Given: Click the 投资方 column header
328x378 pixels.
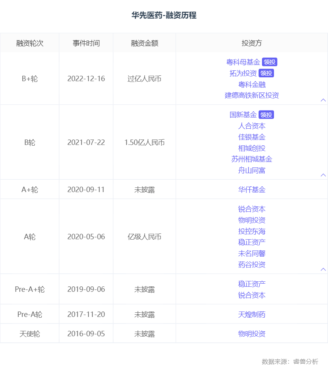Looking at the screenshot, I should pos(252,43).
